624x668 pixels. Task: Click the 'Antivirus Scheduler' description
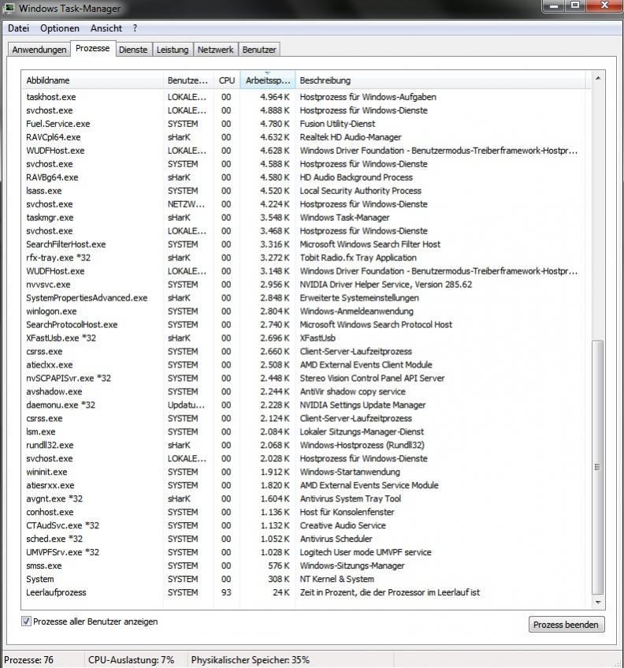[336, 539]
